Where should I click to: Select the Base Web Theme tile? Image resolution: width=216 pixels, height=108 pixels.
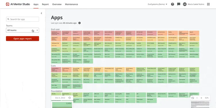pos(173,95)
